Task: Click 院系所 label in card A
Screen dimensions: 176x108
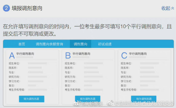Action: click(x=13, y=68)
